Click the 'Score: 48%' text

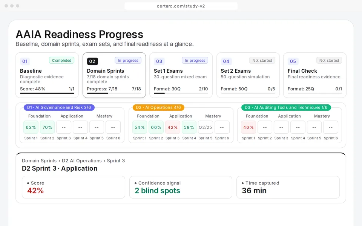click(x=32, y=89)
